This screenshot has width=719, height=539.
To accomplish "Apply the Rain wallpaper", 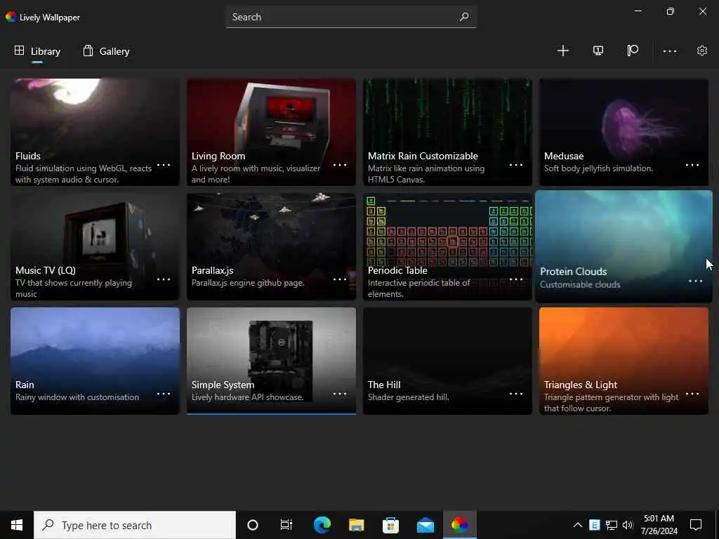I will (95, 361).
